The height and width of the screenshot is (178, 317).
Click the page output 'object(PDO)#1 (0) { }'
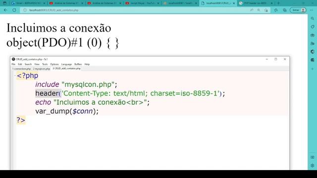point(63,43)
